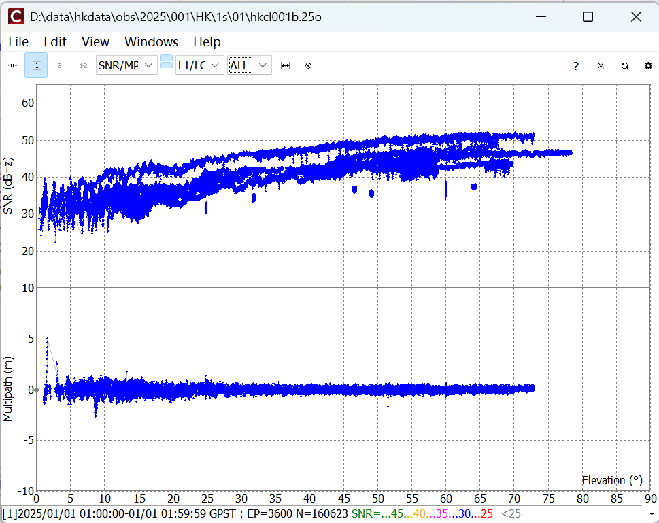Screen dimensions: 659x523
Task: Open the Help menu
Action: tap(207, 41)
